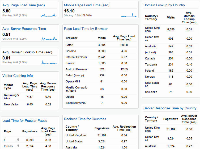Open the Redirect Time for Countries widget title
This screenshot has height=149, width=200.
pos(85,119)
